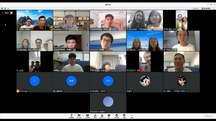This screenshot has height=121, width=216.
Task: Unmute the microphone in the bottom toolbar
Action: (x=71, y=115)
